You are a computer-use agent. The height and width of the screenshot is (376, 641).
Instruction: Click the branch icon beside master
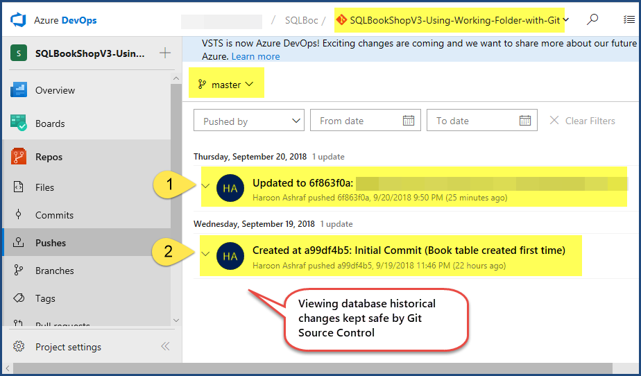[202, 84]
